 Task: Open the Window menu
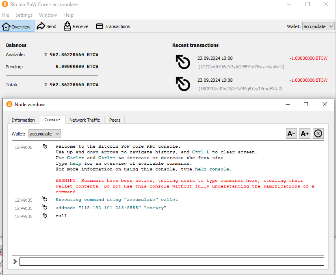[48, 15]
